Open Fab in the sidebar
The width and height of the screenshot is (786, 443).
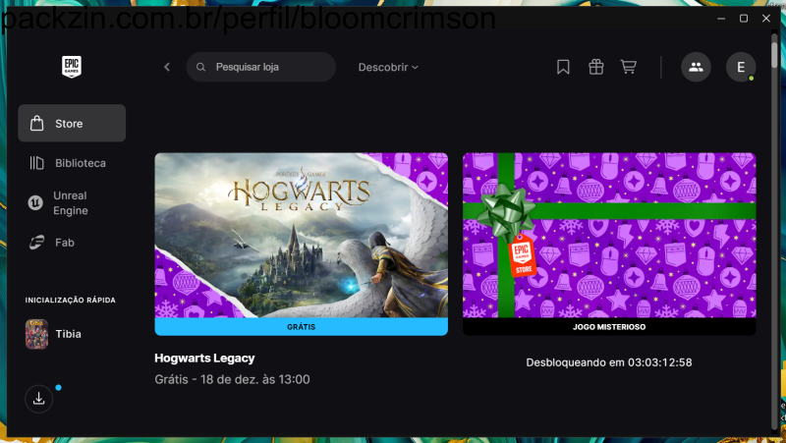click(x=66, y=242)
